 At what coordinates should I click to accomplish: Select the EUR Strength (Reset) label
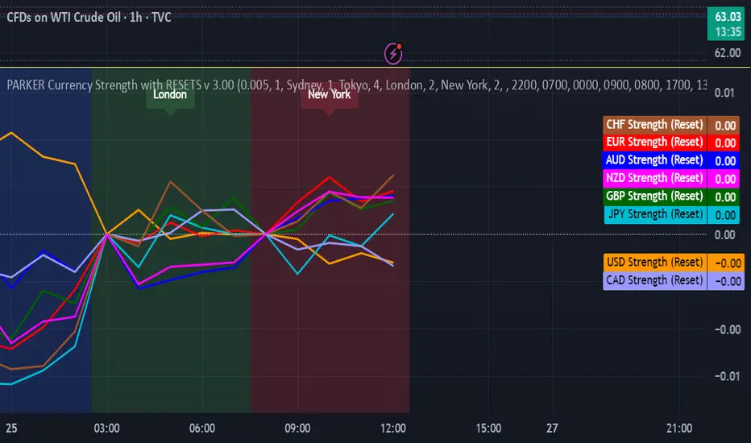pos(653,143)
